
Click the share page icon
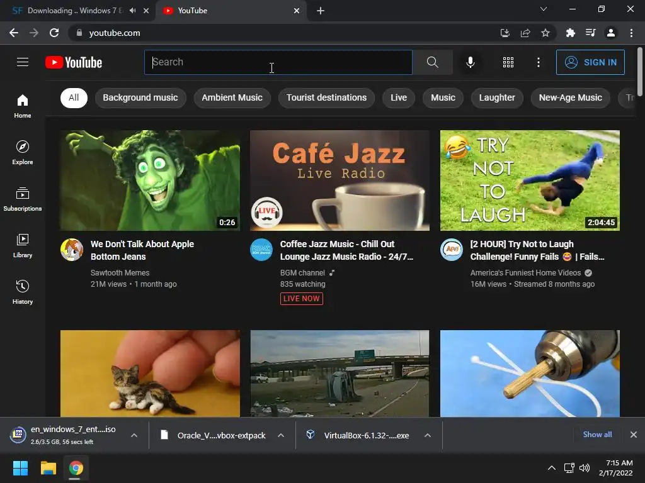[525, 33]
